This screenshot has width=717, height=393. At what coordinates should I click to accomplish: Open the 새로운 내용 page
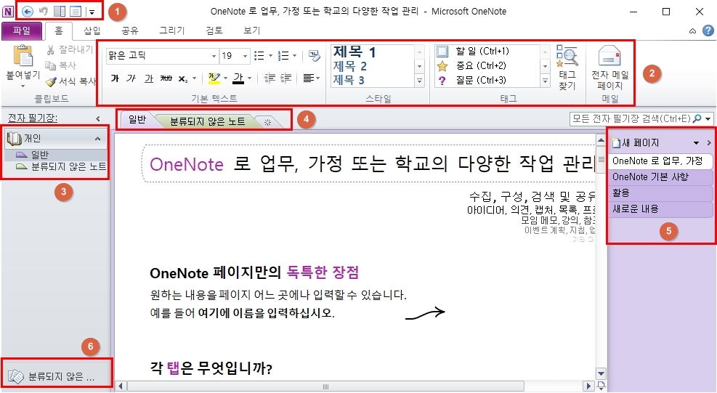(661, 209)
